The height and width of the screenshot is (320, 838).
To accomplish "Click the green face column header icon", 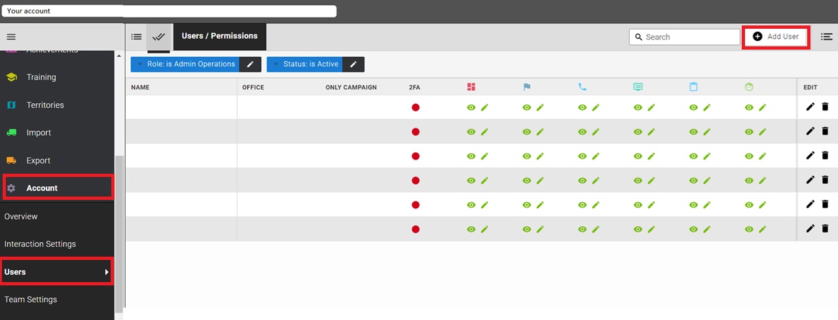I will 750,87.
